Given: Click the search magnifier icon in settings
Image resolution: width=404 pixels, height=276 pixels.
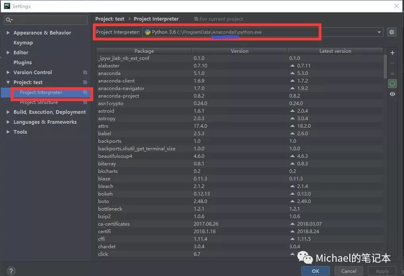Looking at the screenshot, I should click(9, 20).
